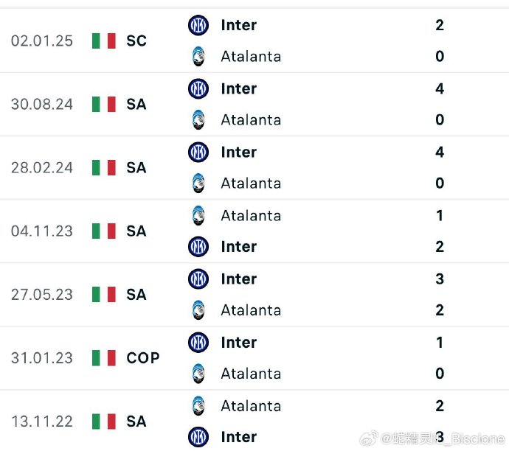Open the 04.11.23 match row date
The image size is (509, 451).
coord(42,231)
